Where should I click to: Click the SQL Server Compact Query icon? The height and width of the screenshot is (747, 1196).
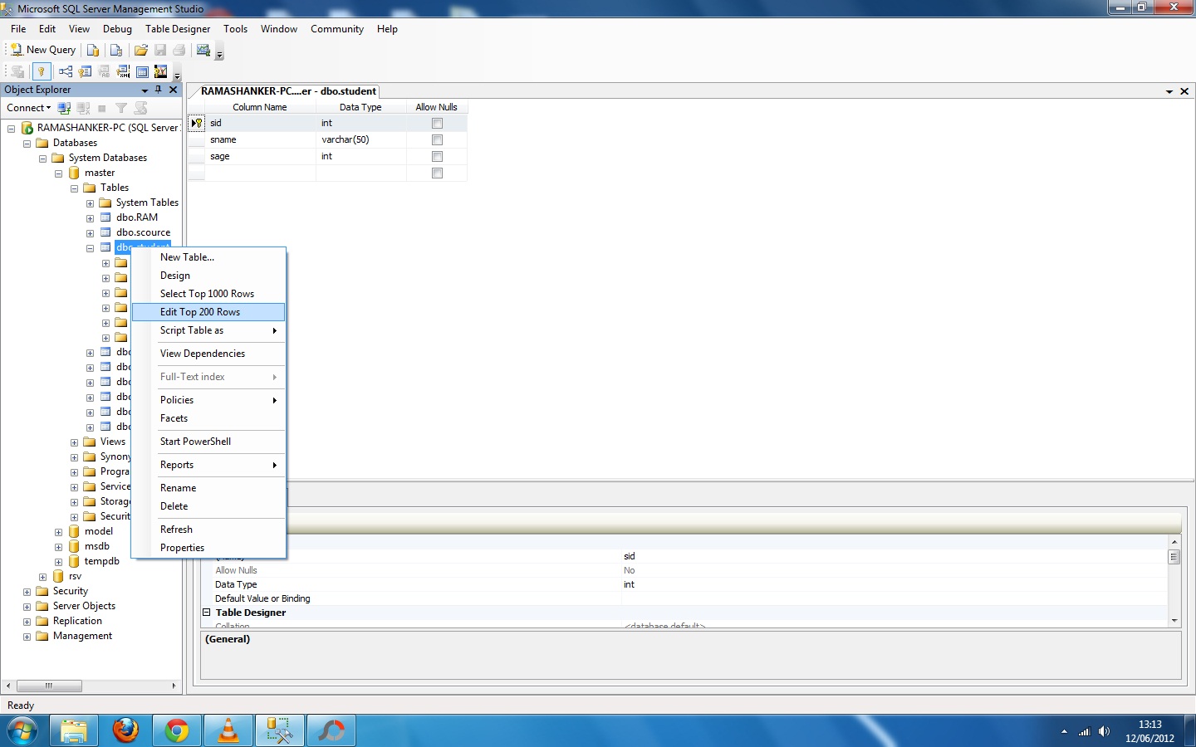pyautogui.click(x=116, y=50)
